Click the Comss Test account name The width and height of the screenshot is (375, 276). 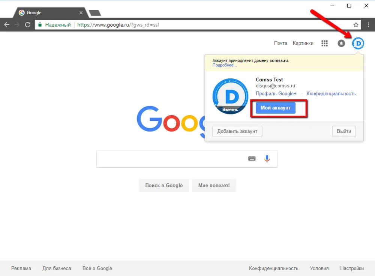click(x=269, y=79)
